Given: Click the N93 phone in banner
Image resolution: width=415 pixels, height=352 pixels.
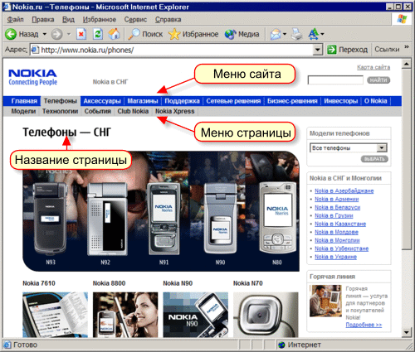Looking at the screenshot, I should point(51,219).
